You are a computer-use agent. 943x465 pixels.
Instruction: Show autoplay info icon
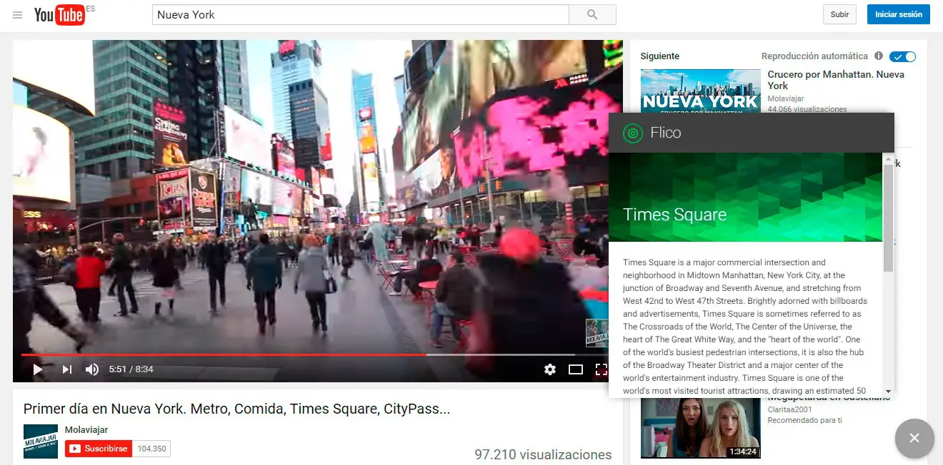coord(879,56)
